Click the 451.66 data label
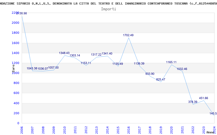217x135 pixels. pyautogui.click(x=203, y=98)
